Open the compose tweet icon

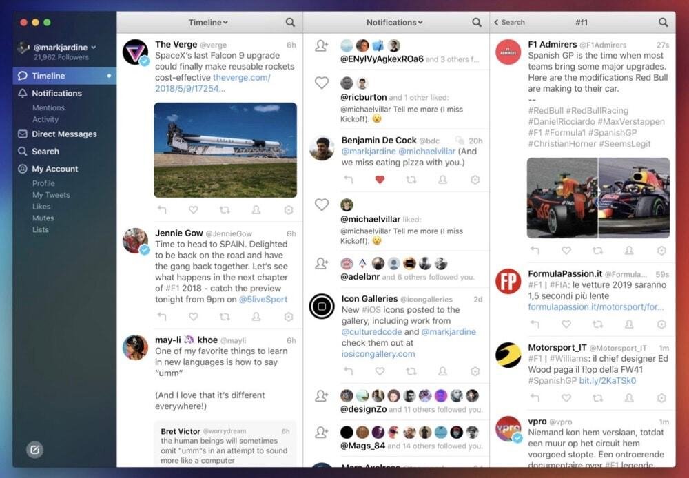tap(34, 450)
